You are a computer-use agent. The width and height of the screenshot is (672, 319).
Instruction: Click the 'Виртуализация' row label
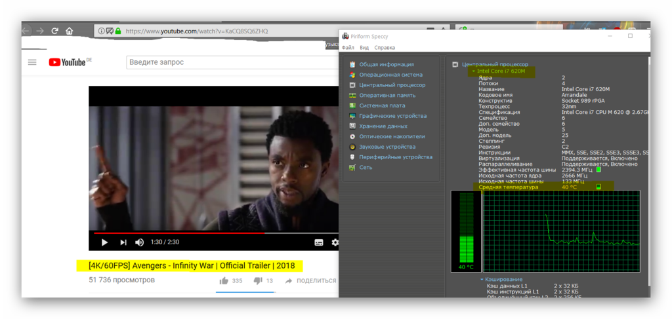499,159
